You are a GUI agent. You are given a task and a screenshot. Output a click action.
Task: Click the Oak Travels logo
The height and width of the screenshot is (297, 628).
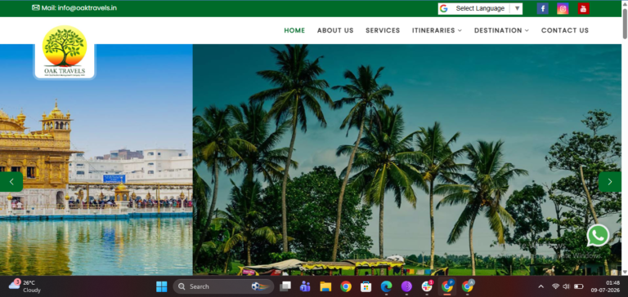[65, 51]
